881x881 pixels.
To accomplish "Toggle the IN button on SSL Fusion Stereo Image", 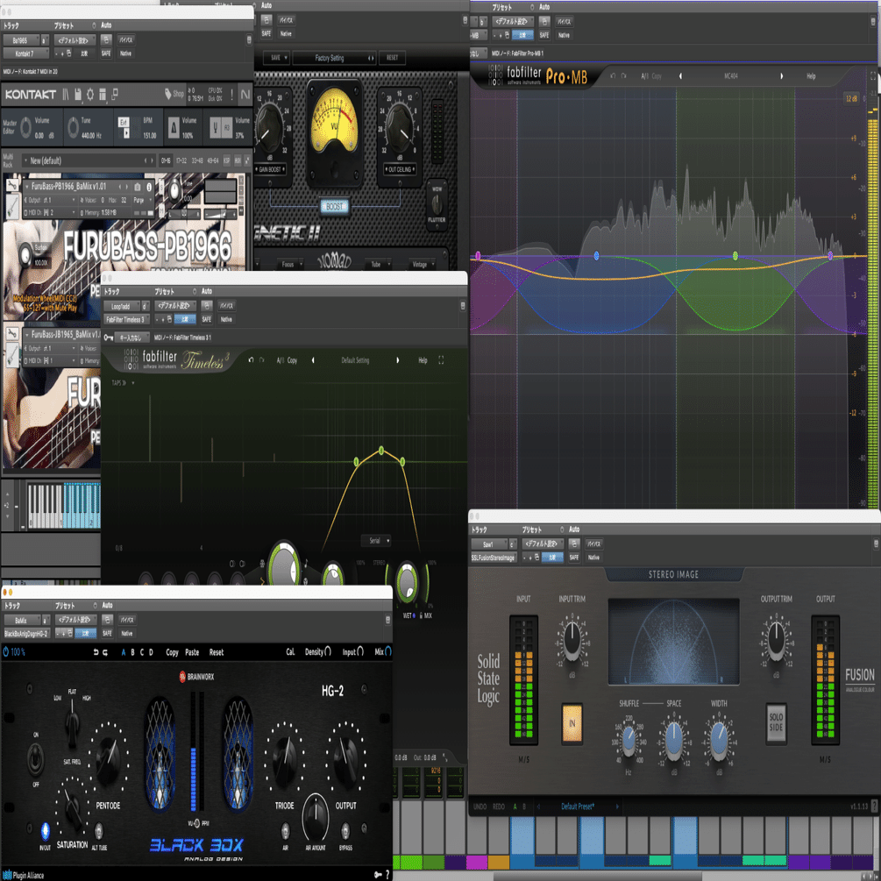I will 572,723.
